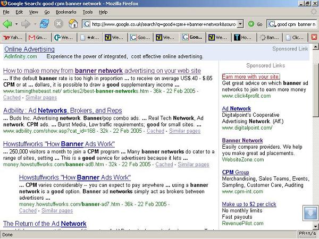The width and height of the screenshot is (319, 239).
Task: Click the RevenuePilot.com URL text
Action: pos(242,224)
